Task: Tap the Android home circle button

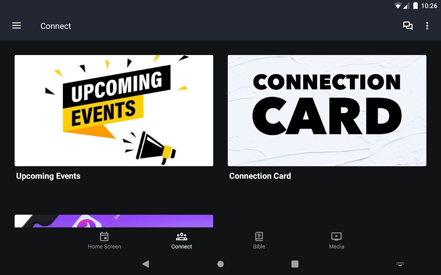Action: pos(220,264)
